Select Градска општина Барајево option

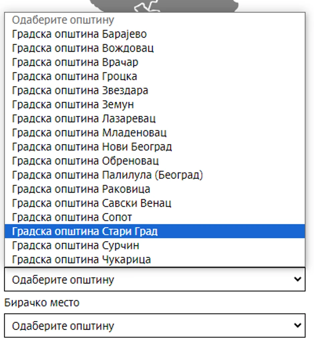(79, 34)
